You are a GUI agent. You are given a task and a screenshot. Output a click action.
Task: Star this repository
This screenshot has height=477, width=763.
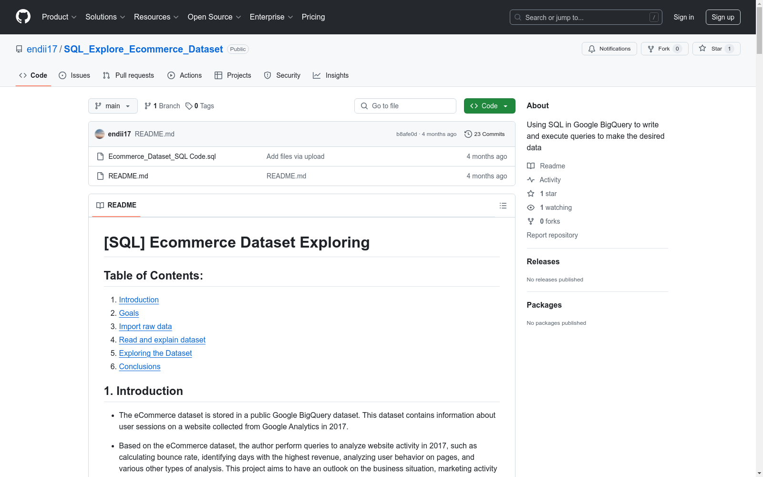(716, 49)
